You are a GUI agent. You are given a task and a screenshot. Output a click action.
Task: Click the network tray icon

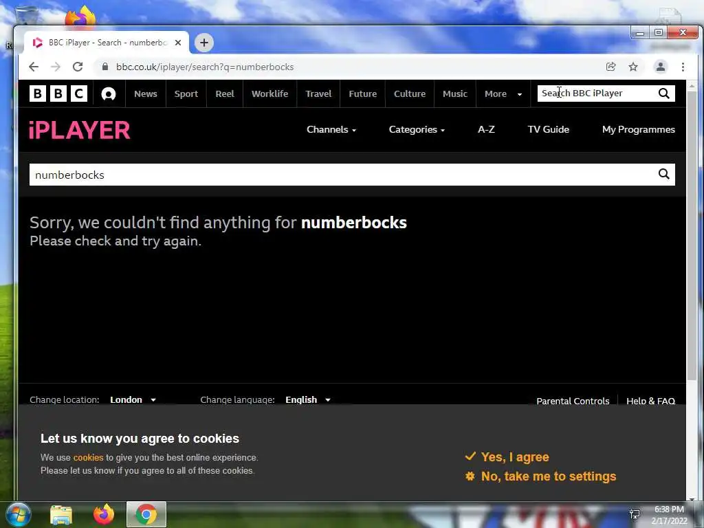click(635, 514)
